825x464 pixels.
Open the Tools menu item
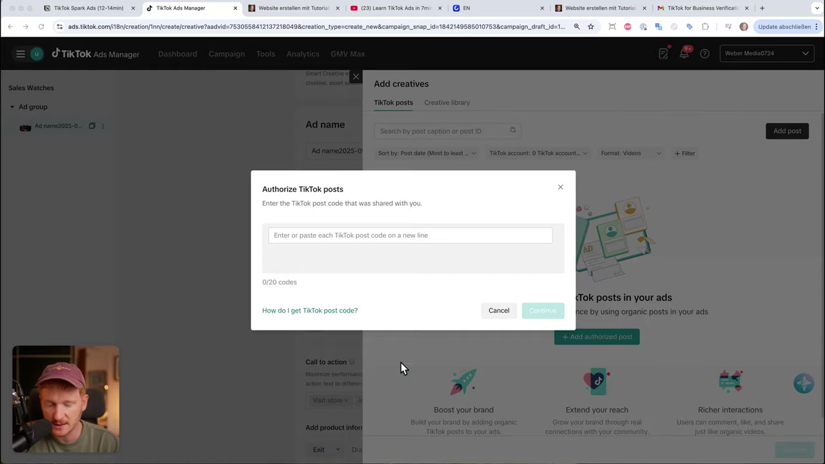click(266, 53)
